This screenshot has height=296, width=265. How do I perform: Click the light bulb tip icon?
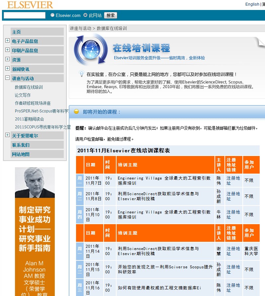(82, 74)
